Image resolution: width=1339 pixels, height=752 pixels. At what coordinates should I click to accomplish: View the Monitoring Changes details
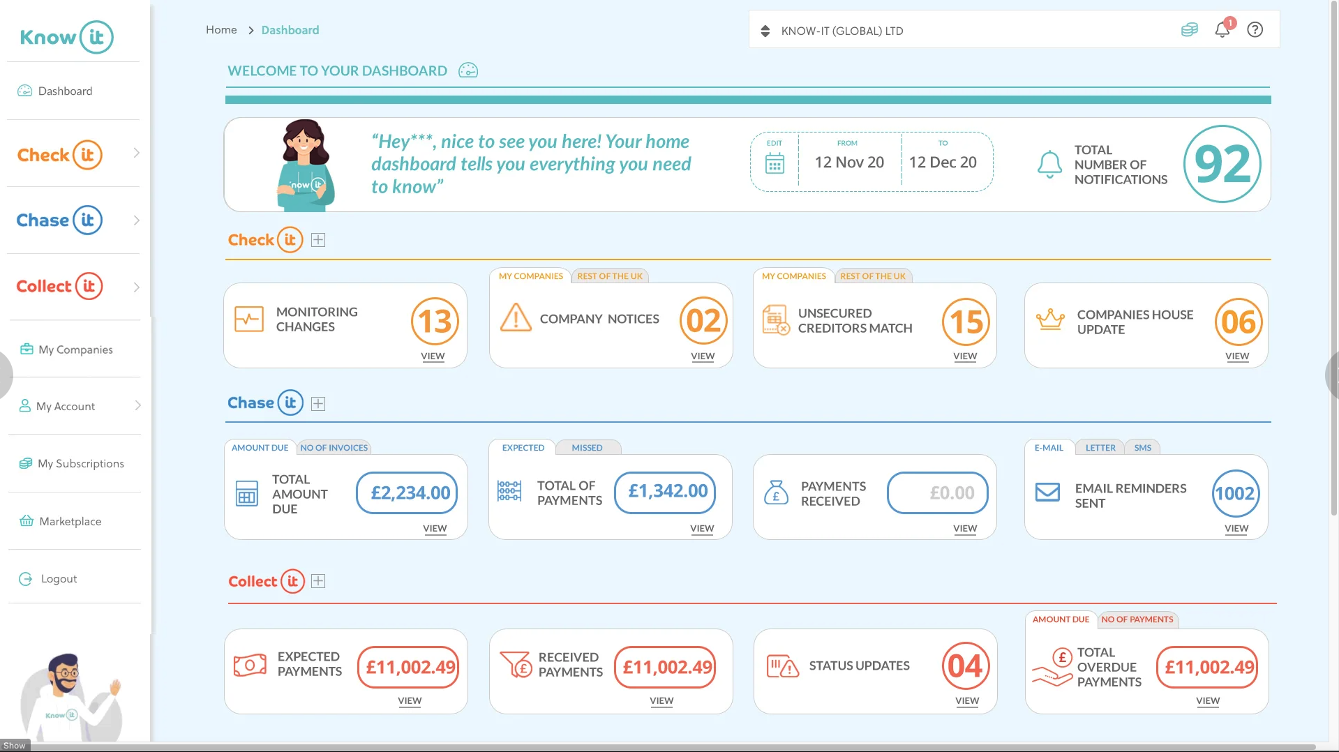433,356
